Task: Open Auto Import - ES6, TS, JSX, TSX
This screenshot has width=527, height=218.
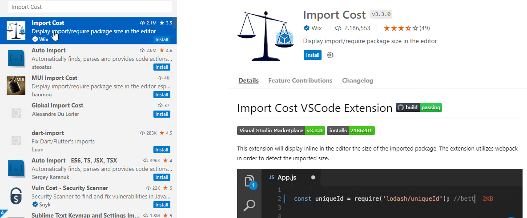Action: 89,168
